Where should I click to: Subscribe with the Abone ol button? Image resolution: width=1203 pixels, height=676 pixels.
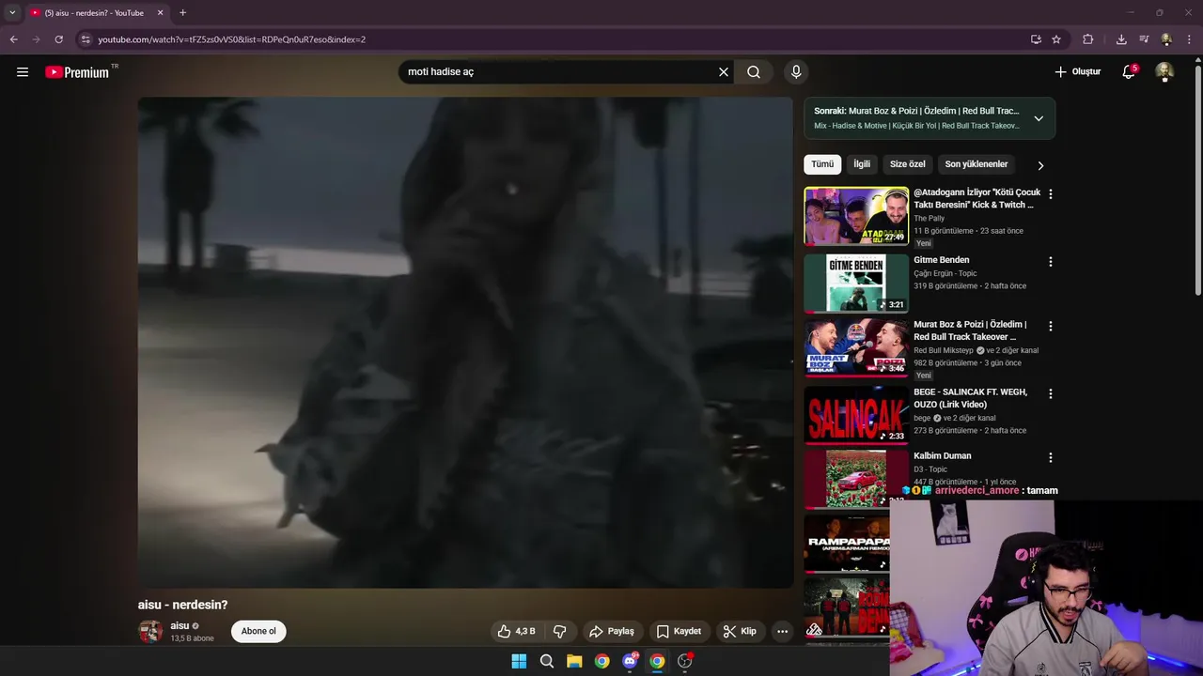(258, 631)
